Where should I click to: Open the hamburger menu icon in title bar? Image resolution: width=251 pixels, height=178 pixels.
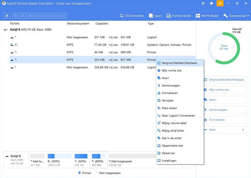(203, 3)
